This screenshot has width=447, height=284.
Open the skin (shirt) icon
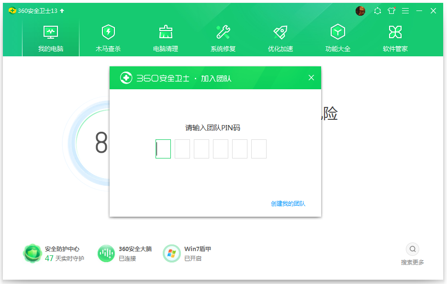click(391, 11)
